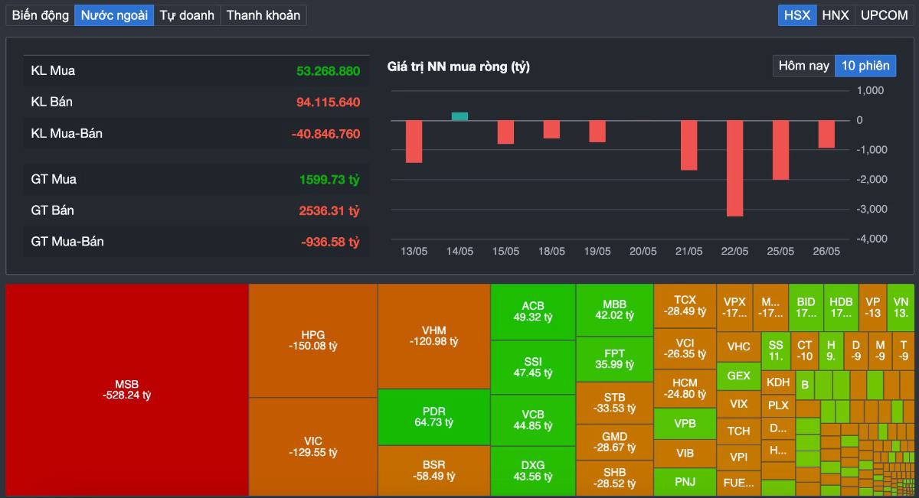Open the HPG -150.08 tỷ tile
This screenshot has width=919, height=498.
(x=313, y=340)
